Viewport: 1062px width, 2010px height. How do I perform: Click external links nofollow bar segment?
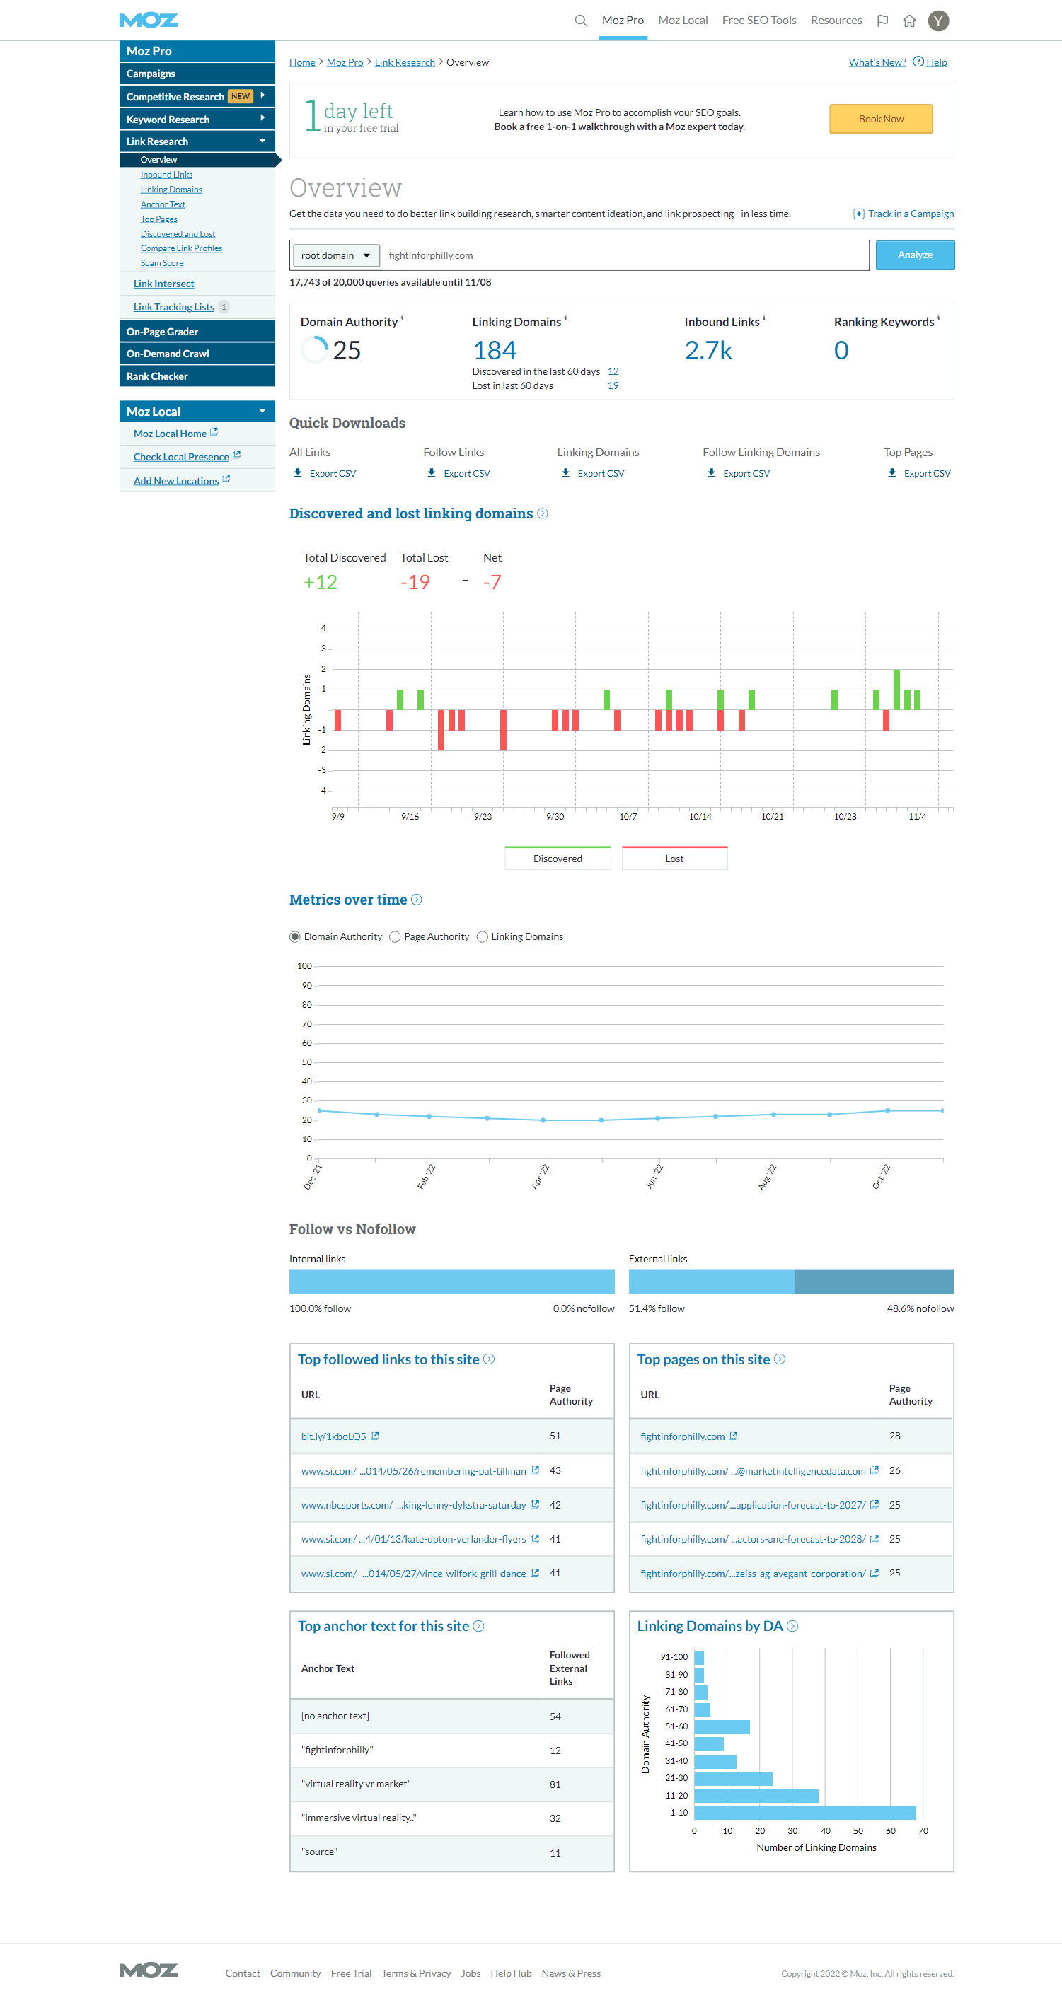click(874, 1282)
